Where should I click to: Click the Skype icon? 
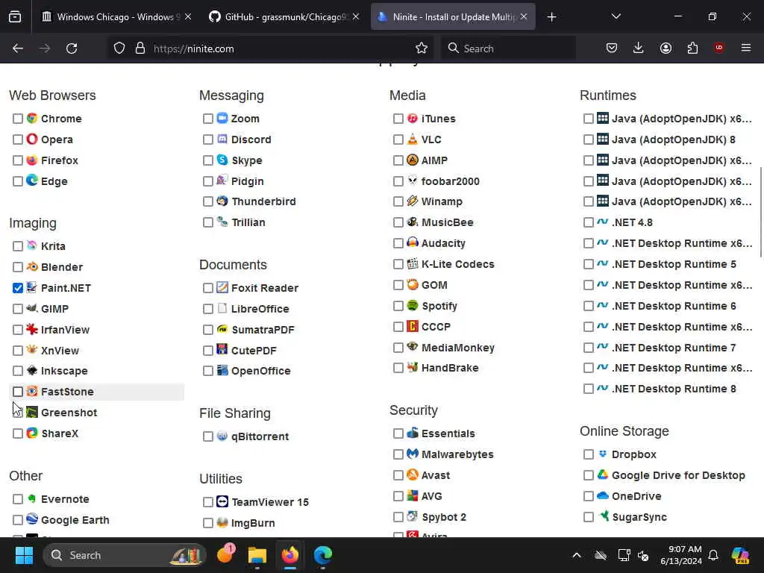[x=222, y=160]
